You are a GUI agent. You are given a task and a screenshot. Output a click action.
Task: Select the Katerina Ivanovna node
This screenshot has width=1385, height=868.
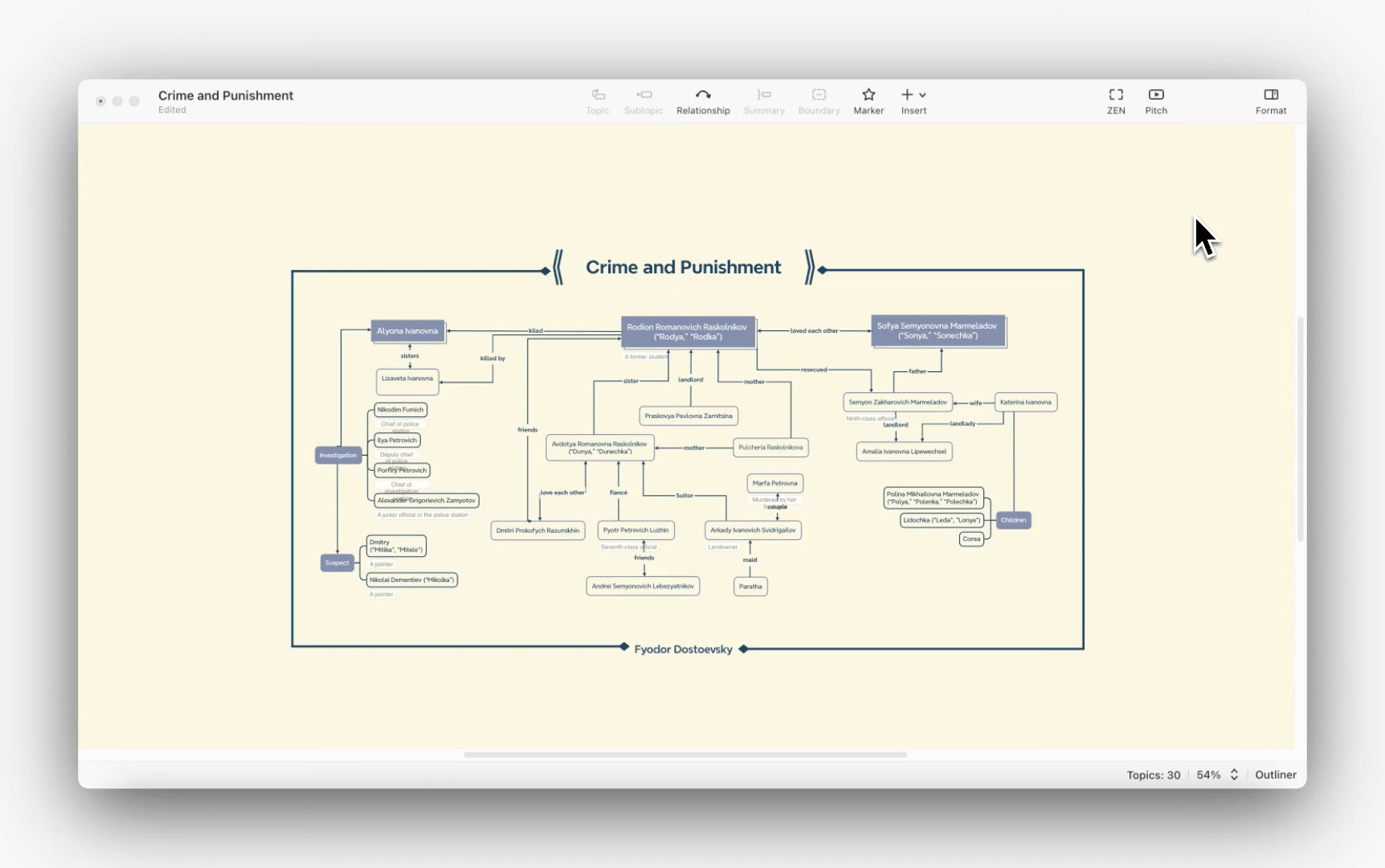tap(1026, 403)
